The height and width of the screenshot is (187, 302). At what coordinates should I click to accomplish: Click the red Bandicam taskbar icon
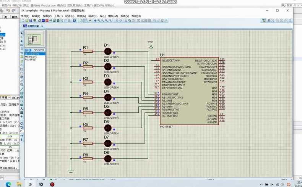tap(52, 184)
